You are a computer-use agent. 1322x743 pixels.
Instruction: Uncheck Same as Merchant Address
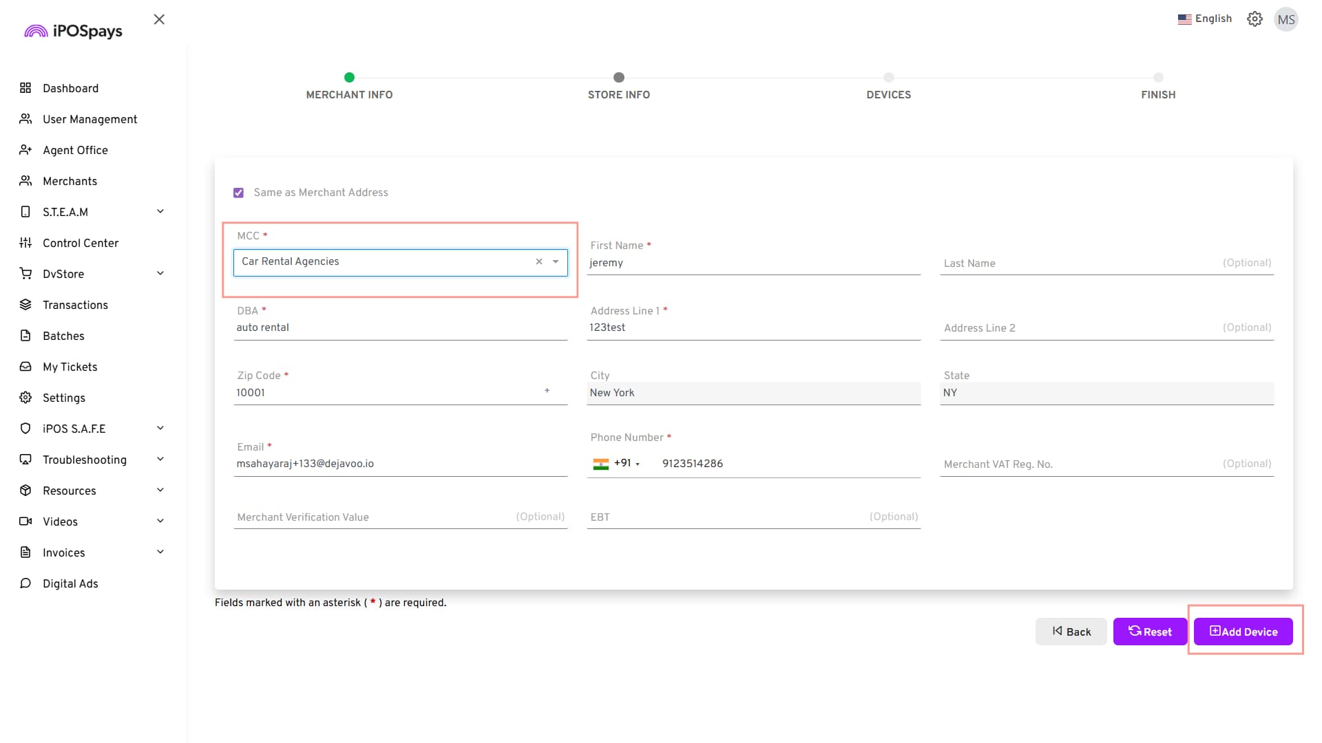[238, 193]
